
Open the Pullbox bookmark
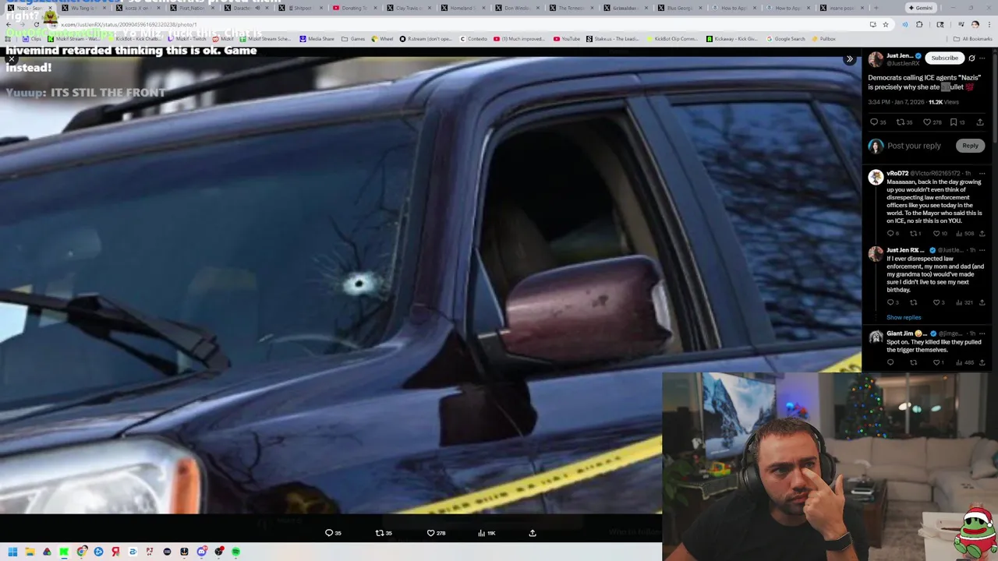tap(823, 39)
